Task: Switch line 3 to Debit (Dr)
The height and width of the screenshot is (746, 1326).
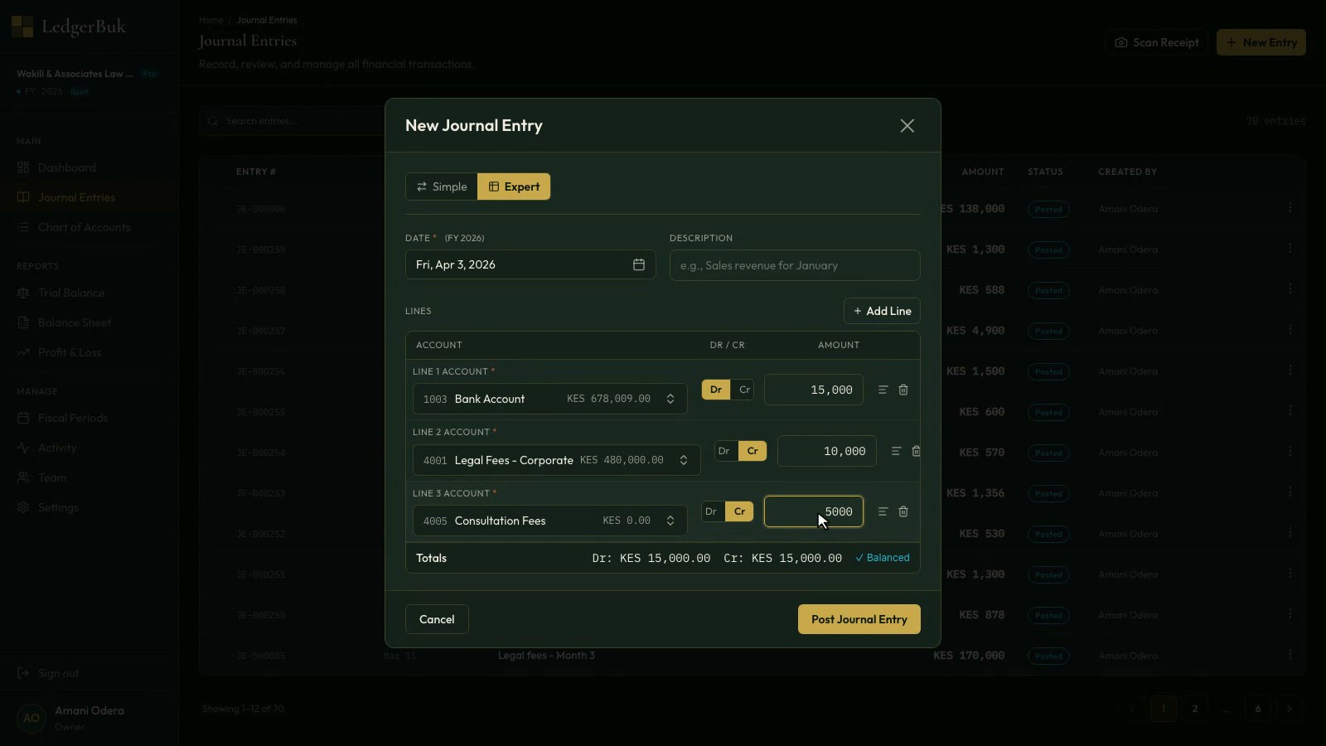Action: (x=711, y=511)
